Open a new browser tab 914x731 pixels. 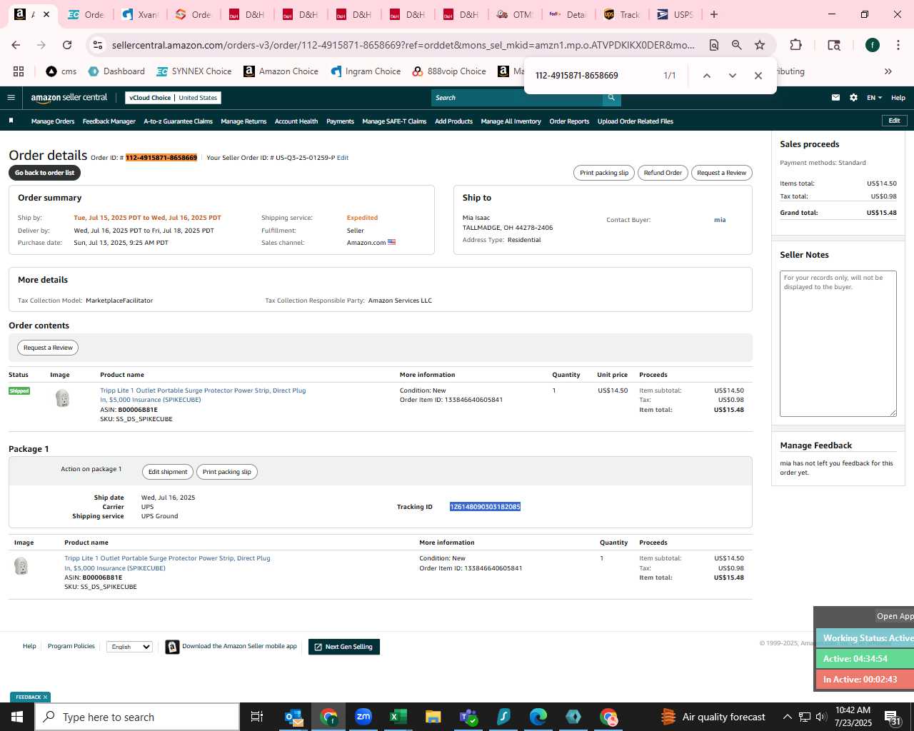tap(714, 14)
